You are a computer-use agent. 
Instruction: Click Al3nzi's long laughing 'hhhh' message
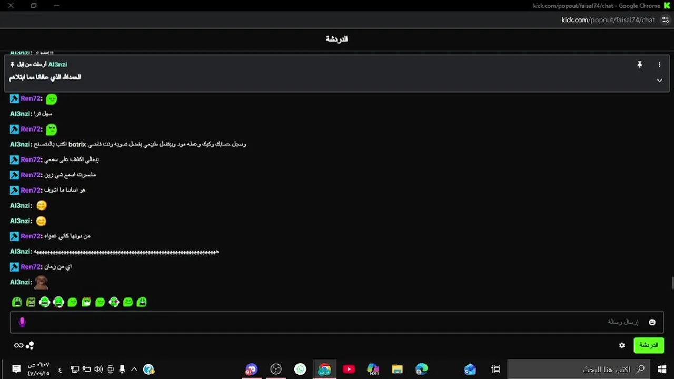tap(126, 252)
